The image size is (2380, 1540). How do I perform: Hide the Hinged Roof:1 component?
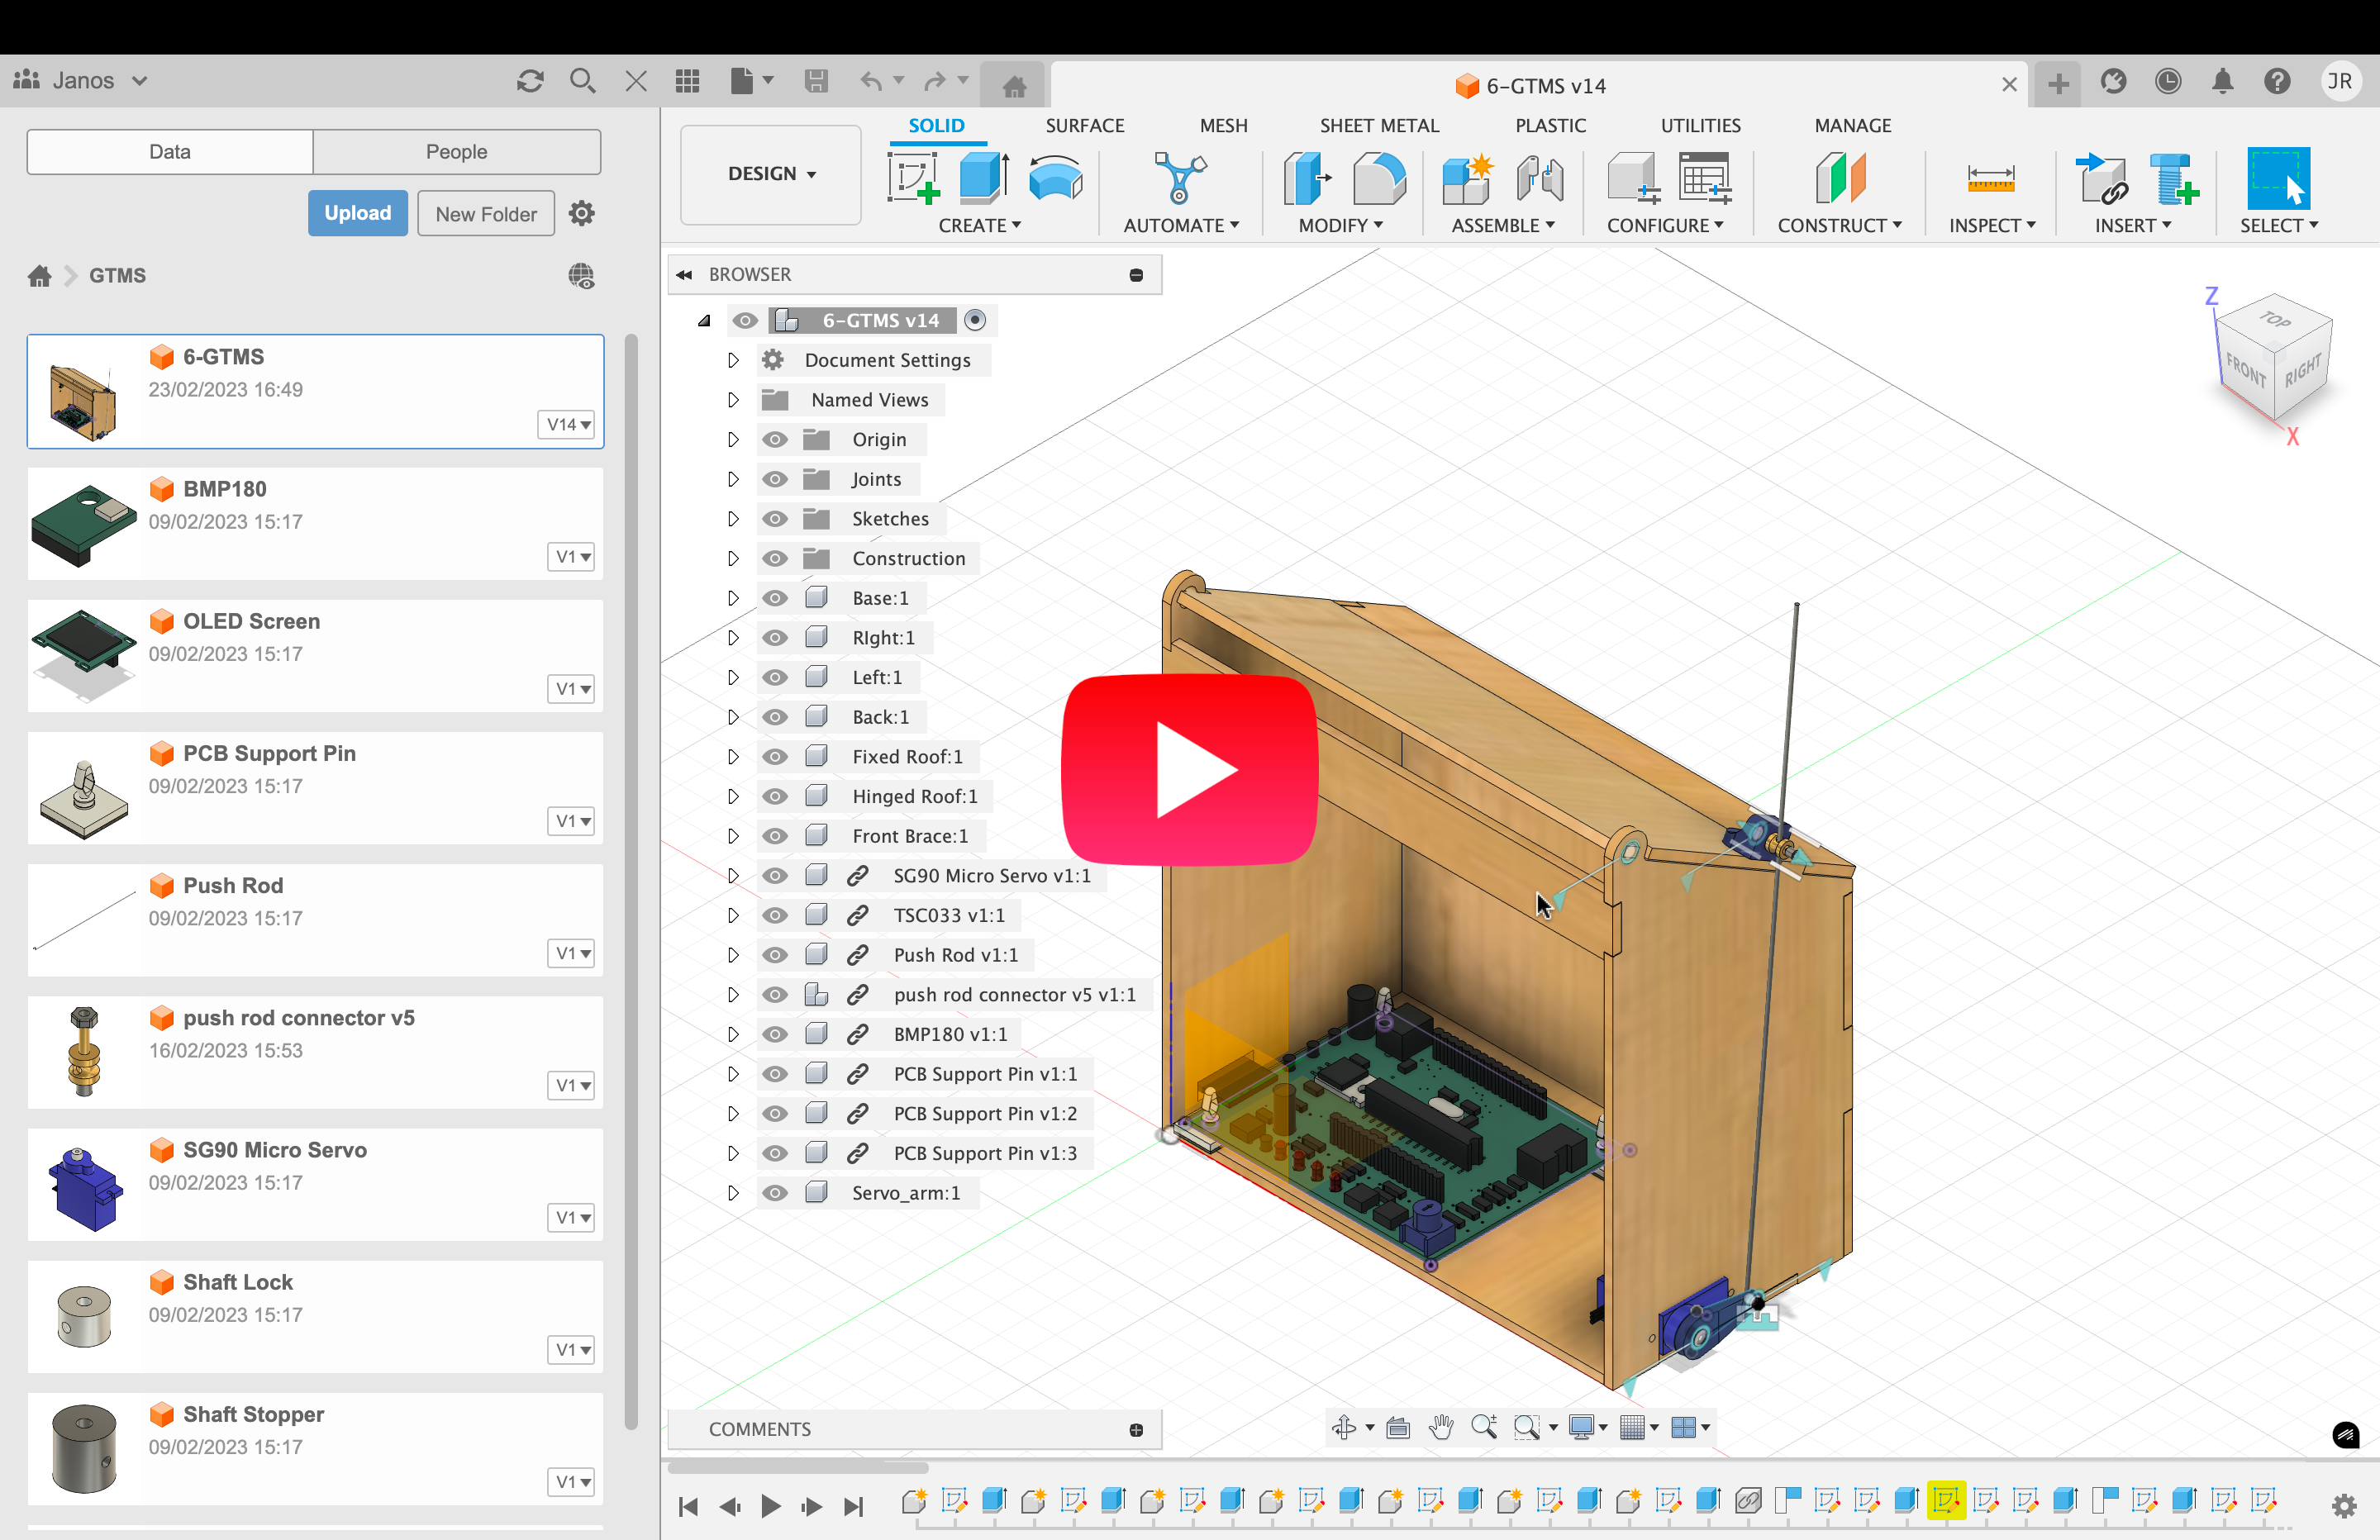click(x=775, y=796)
